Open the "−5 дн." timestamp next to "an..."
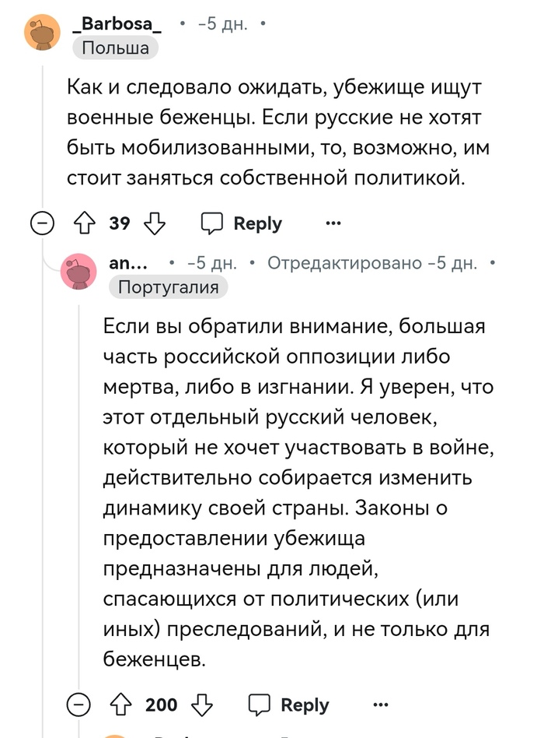Viewport: 544px width, 738px height. click(212, 264)
